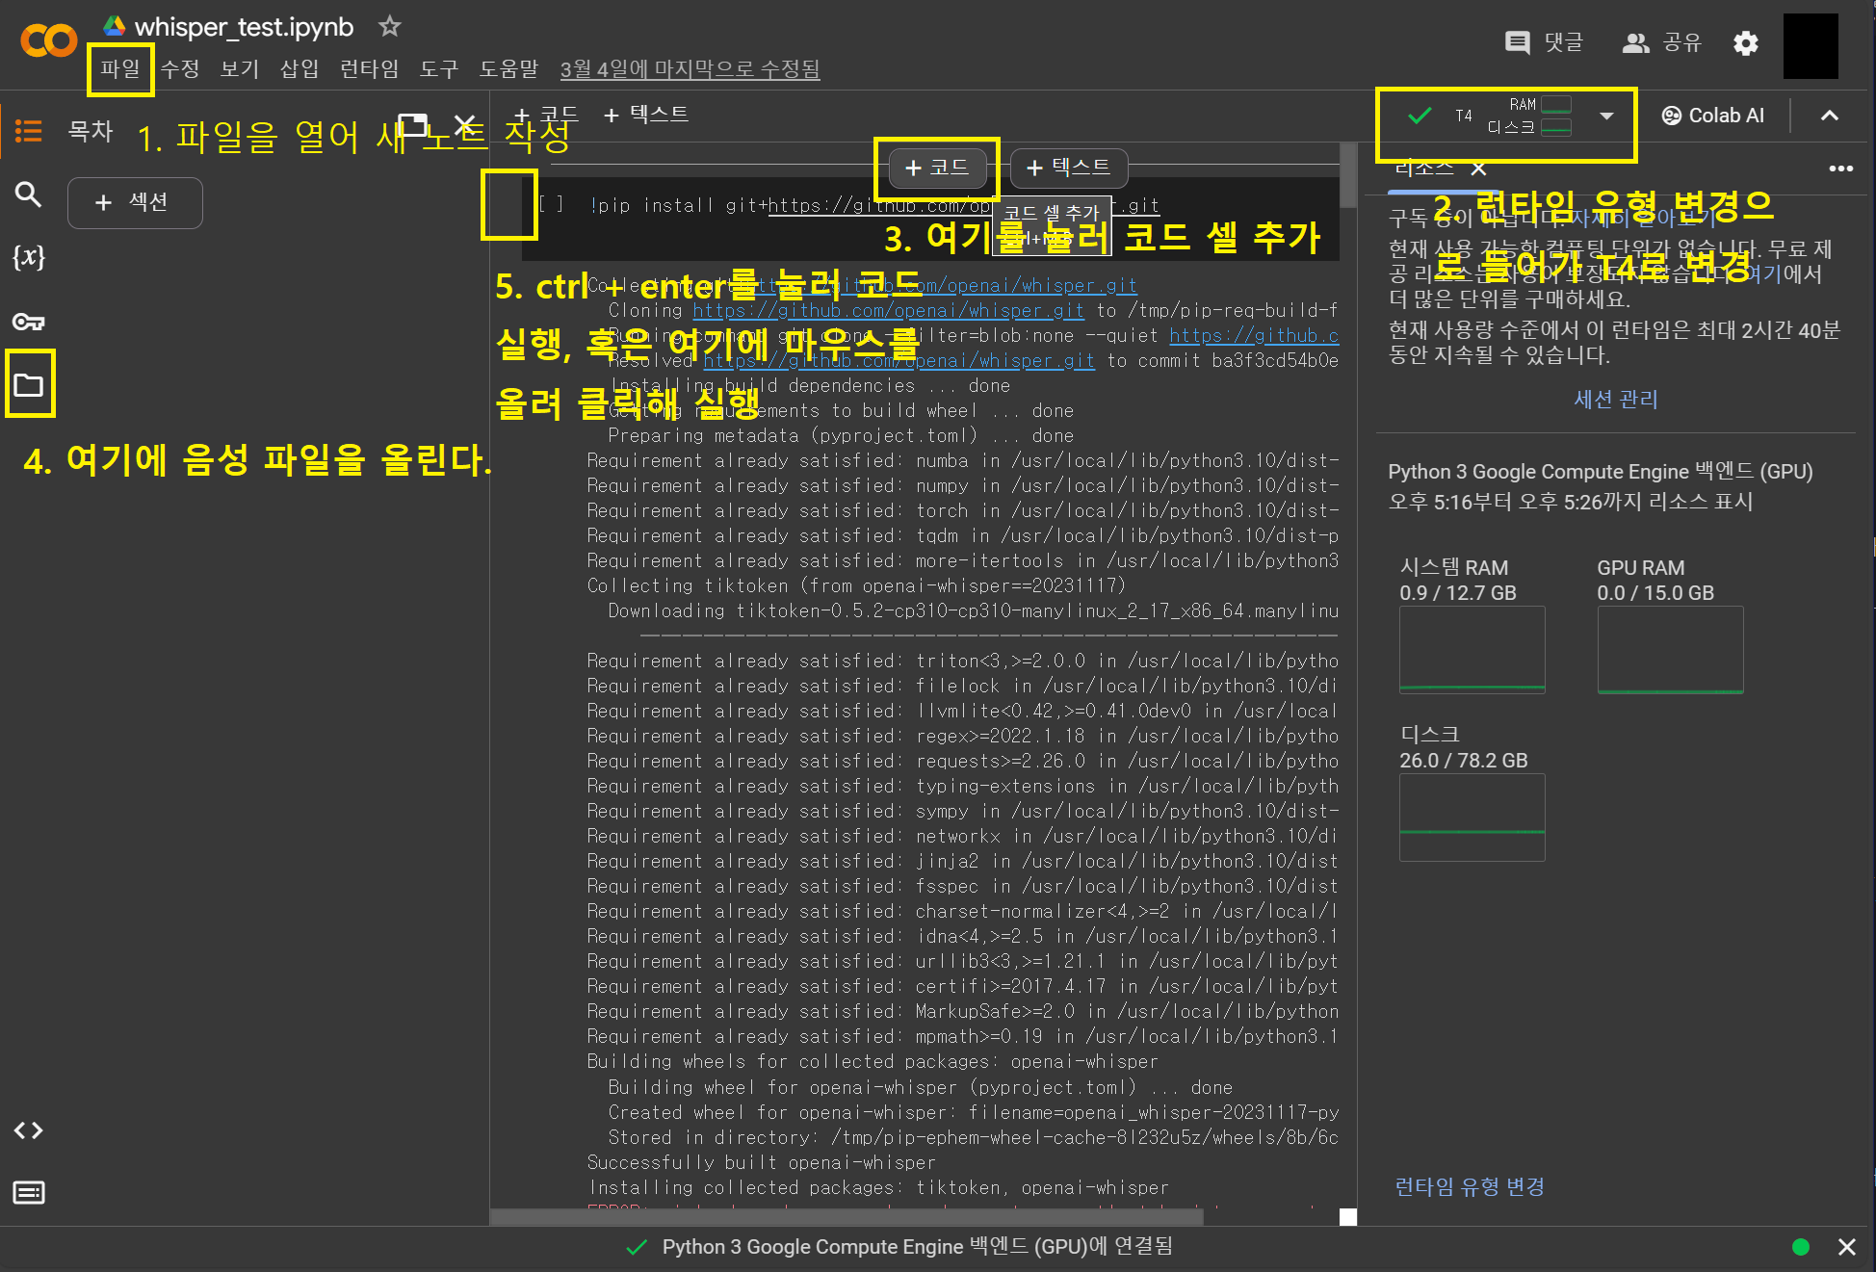Click the Google Drive icon beside title

click(115, 26)
